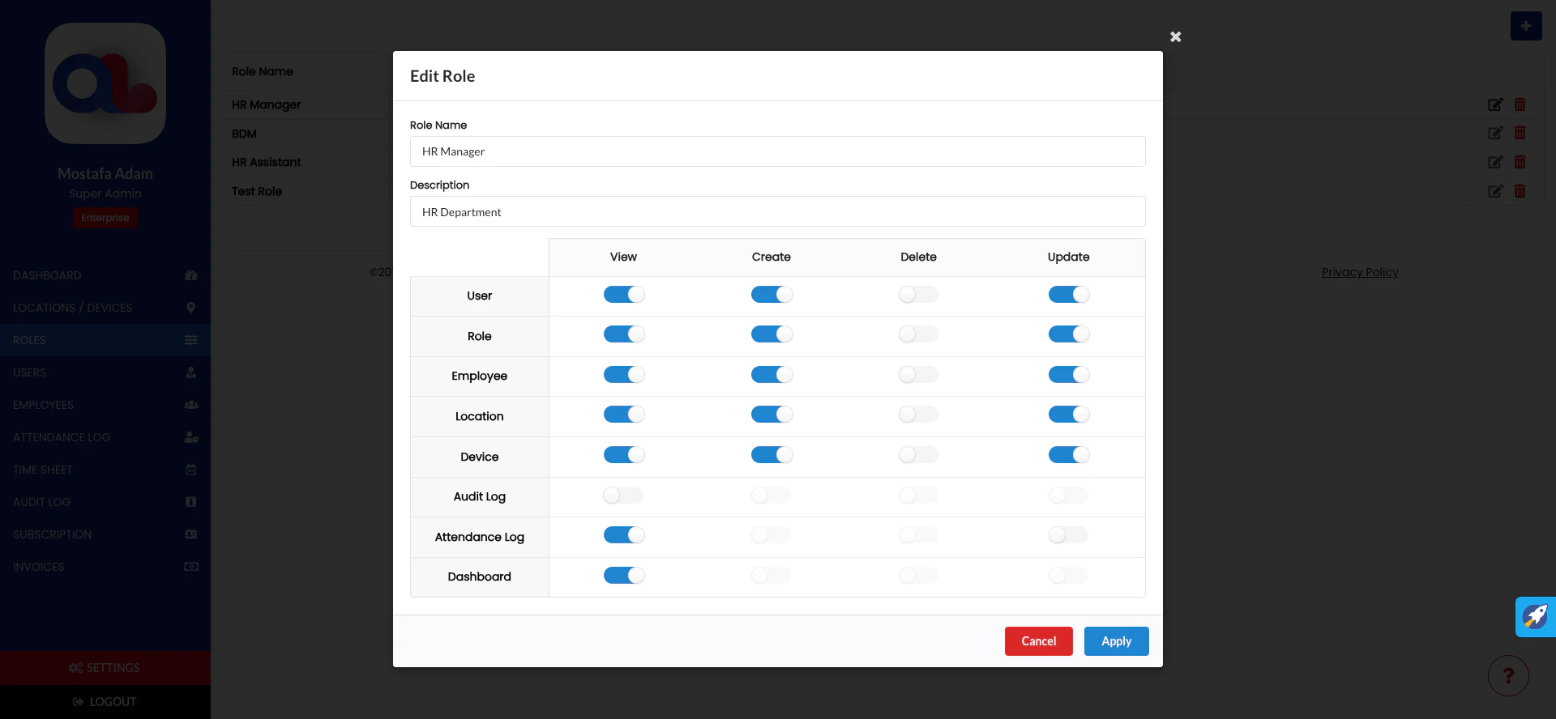The image size is (1556, 719).
Task: Open Employees in sidebar menu
Action: click(105, 405)
